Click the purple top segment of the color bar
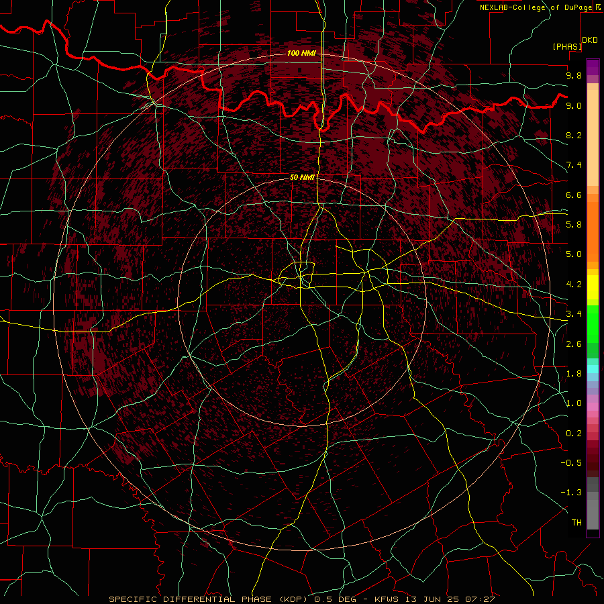 point(593,67)
